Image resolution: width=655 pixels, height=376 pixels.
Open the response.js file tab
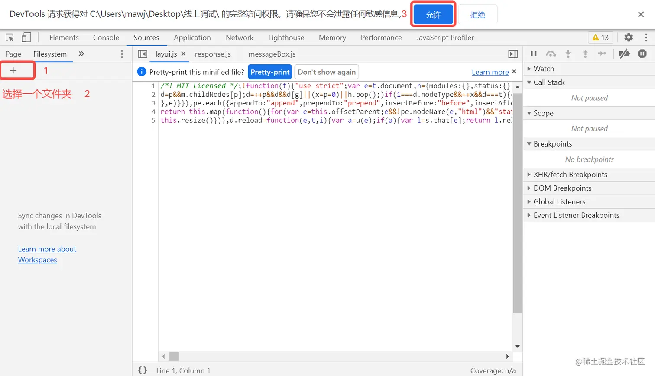tap(213, 54)
